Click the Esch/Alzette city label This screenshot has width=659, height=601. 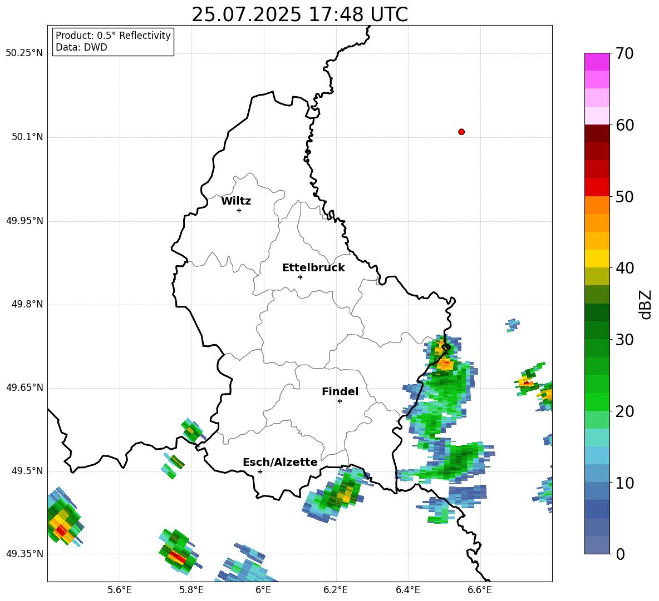[x=280, y=462]
